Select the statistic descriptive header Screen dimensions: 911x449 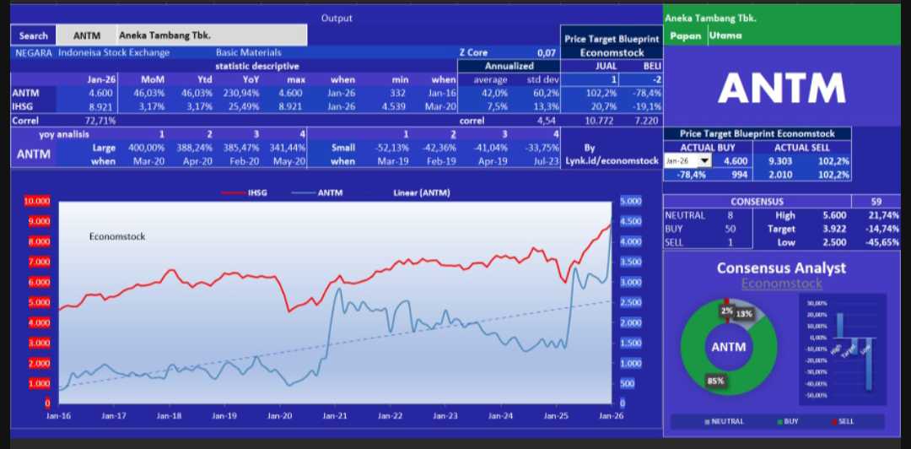click(257, 67)
